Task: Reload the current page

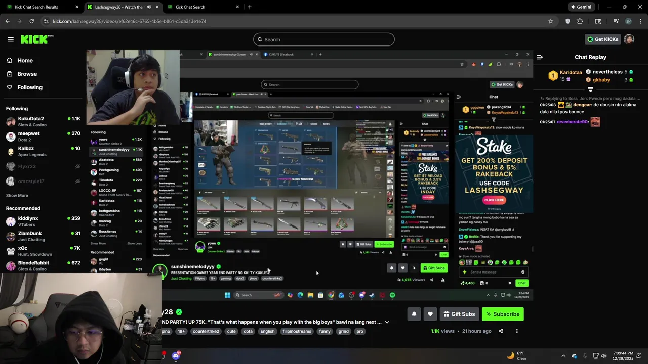Action: (x=31, y=21)
